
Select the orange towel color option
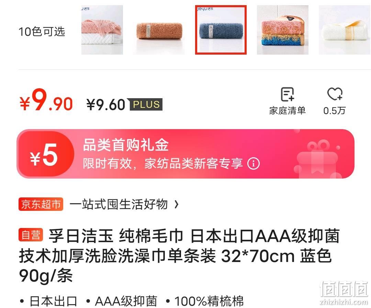coord(159,30)
